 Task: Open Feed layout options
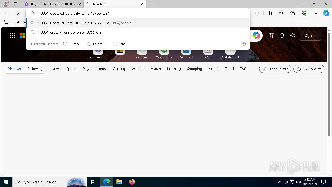(x=275, y=69)
